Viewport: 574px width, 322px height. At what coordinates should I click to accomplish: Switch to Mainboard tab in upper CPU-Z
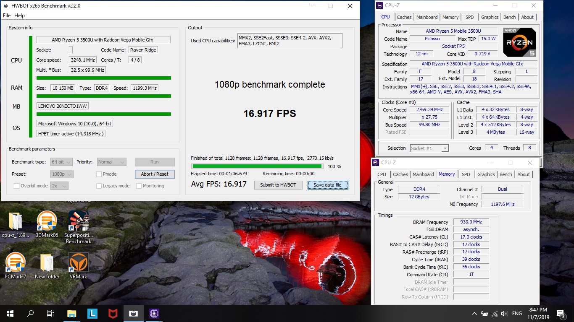click(427, 17)
